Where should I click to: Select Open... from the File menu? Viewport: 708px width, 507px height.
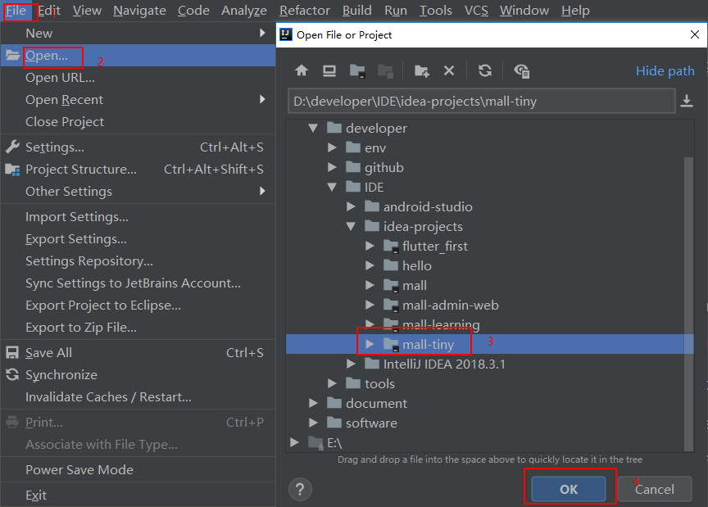pyautogui.click(x=47, y=56)
